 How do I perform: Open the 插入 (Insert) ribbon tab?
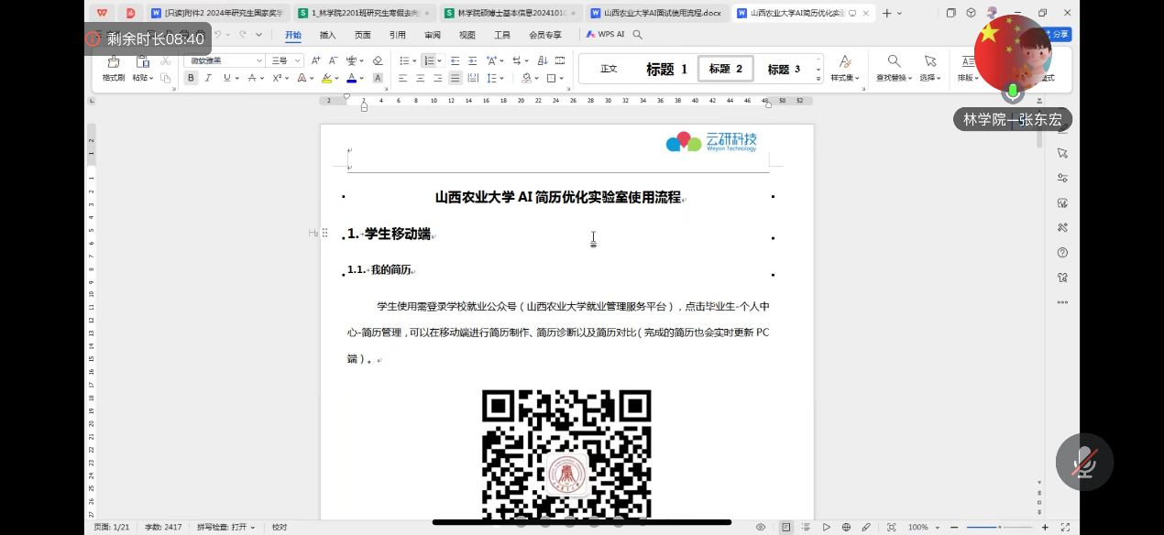pos(328,35)
